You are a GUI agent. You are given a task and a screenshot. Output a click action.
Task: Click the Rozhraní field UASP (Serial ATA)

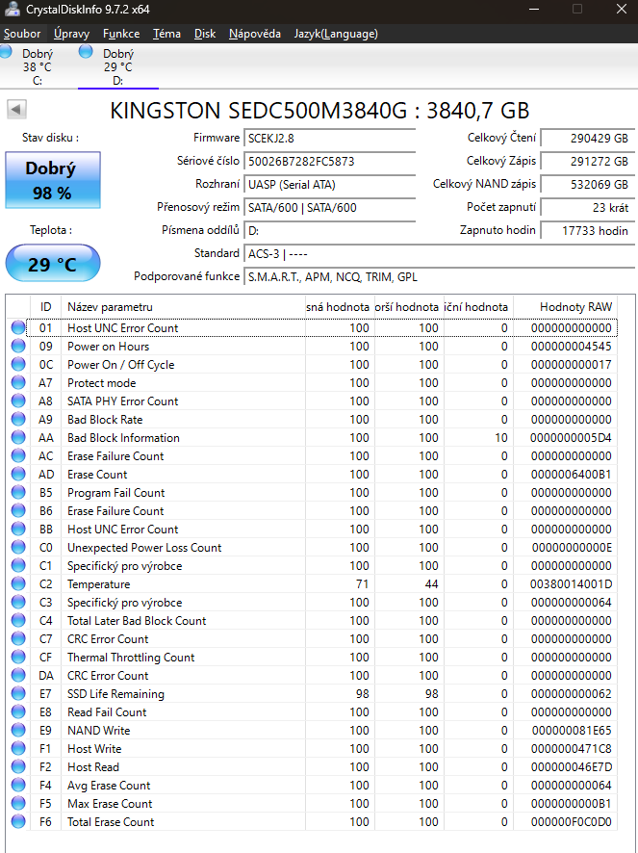[x=330, y=185]
